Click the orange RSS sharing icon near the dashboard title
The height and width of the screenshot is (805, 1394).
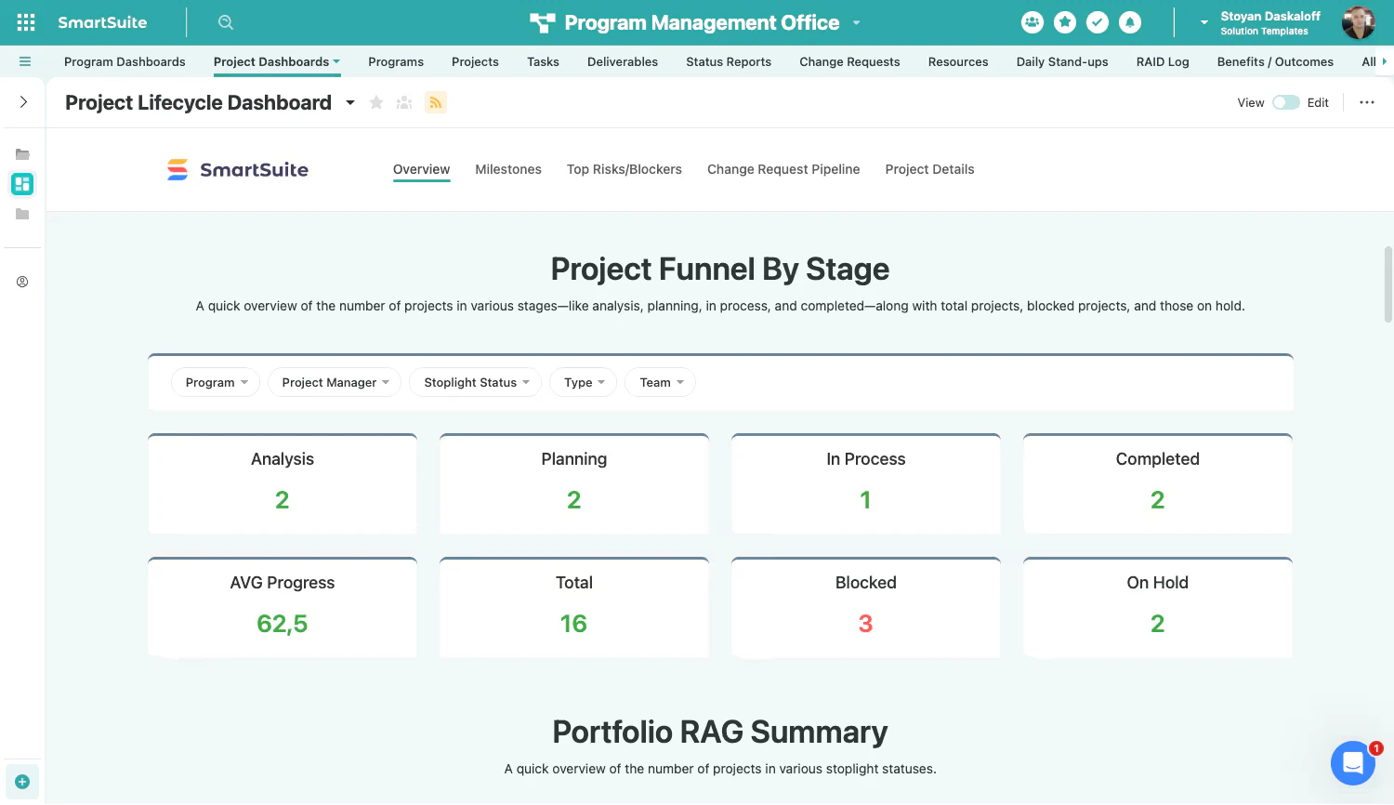tap(436, 102)
